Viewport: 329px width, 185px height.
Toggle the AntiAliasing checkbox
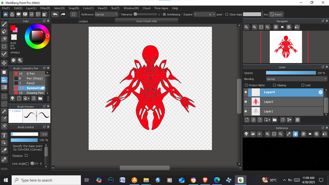point(164,14)
